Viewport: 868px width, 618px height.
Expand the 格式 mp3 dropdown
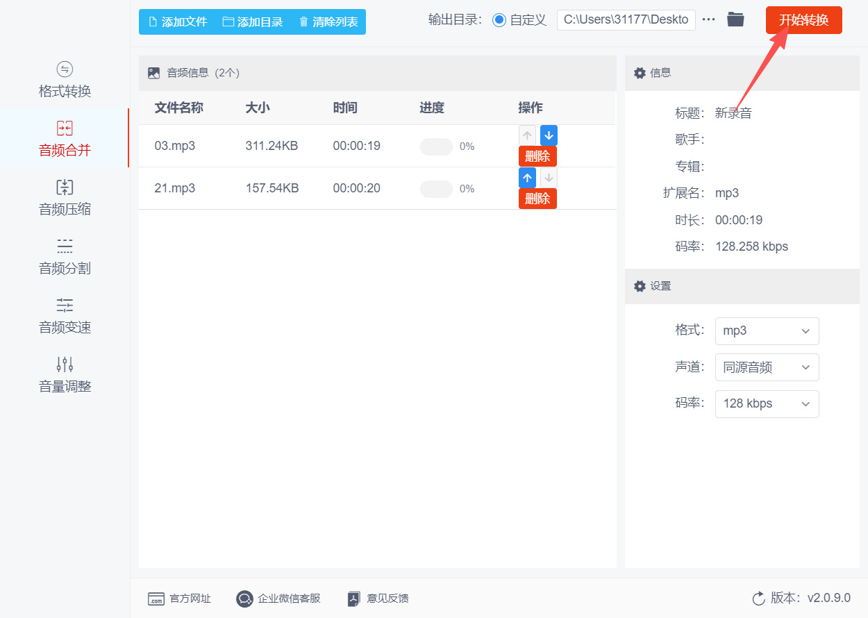click(x=767, y=331)
